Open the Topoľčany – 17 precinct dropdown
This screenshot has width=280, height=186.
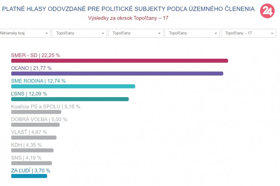pos(248,33)
